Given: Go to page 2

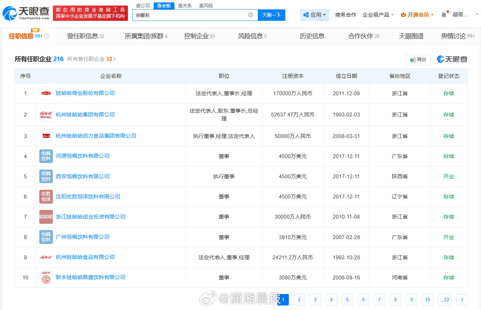Looking at the screenshot, I should pyautogui.click(x=299, y=300).
